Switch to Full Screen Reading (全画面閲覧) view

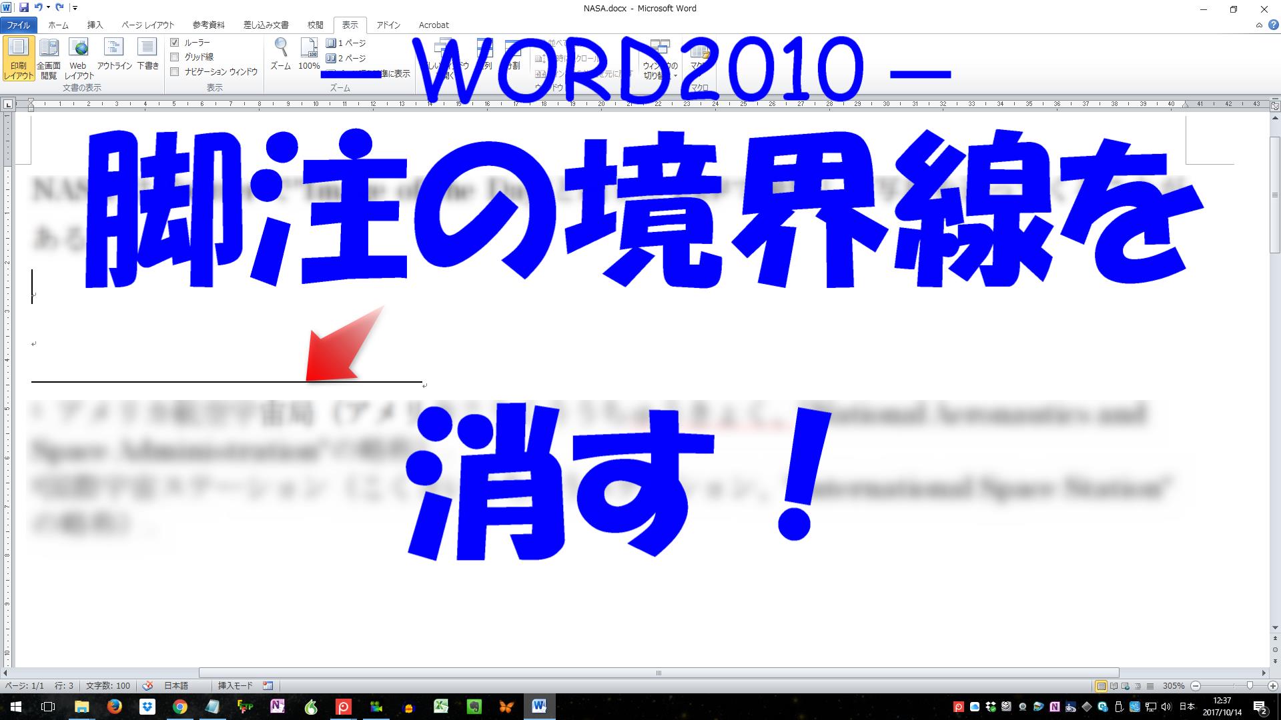click(x=49, y=59)
